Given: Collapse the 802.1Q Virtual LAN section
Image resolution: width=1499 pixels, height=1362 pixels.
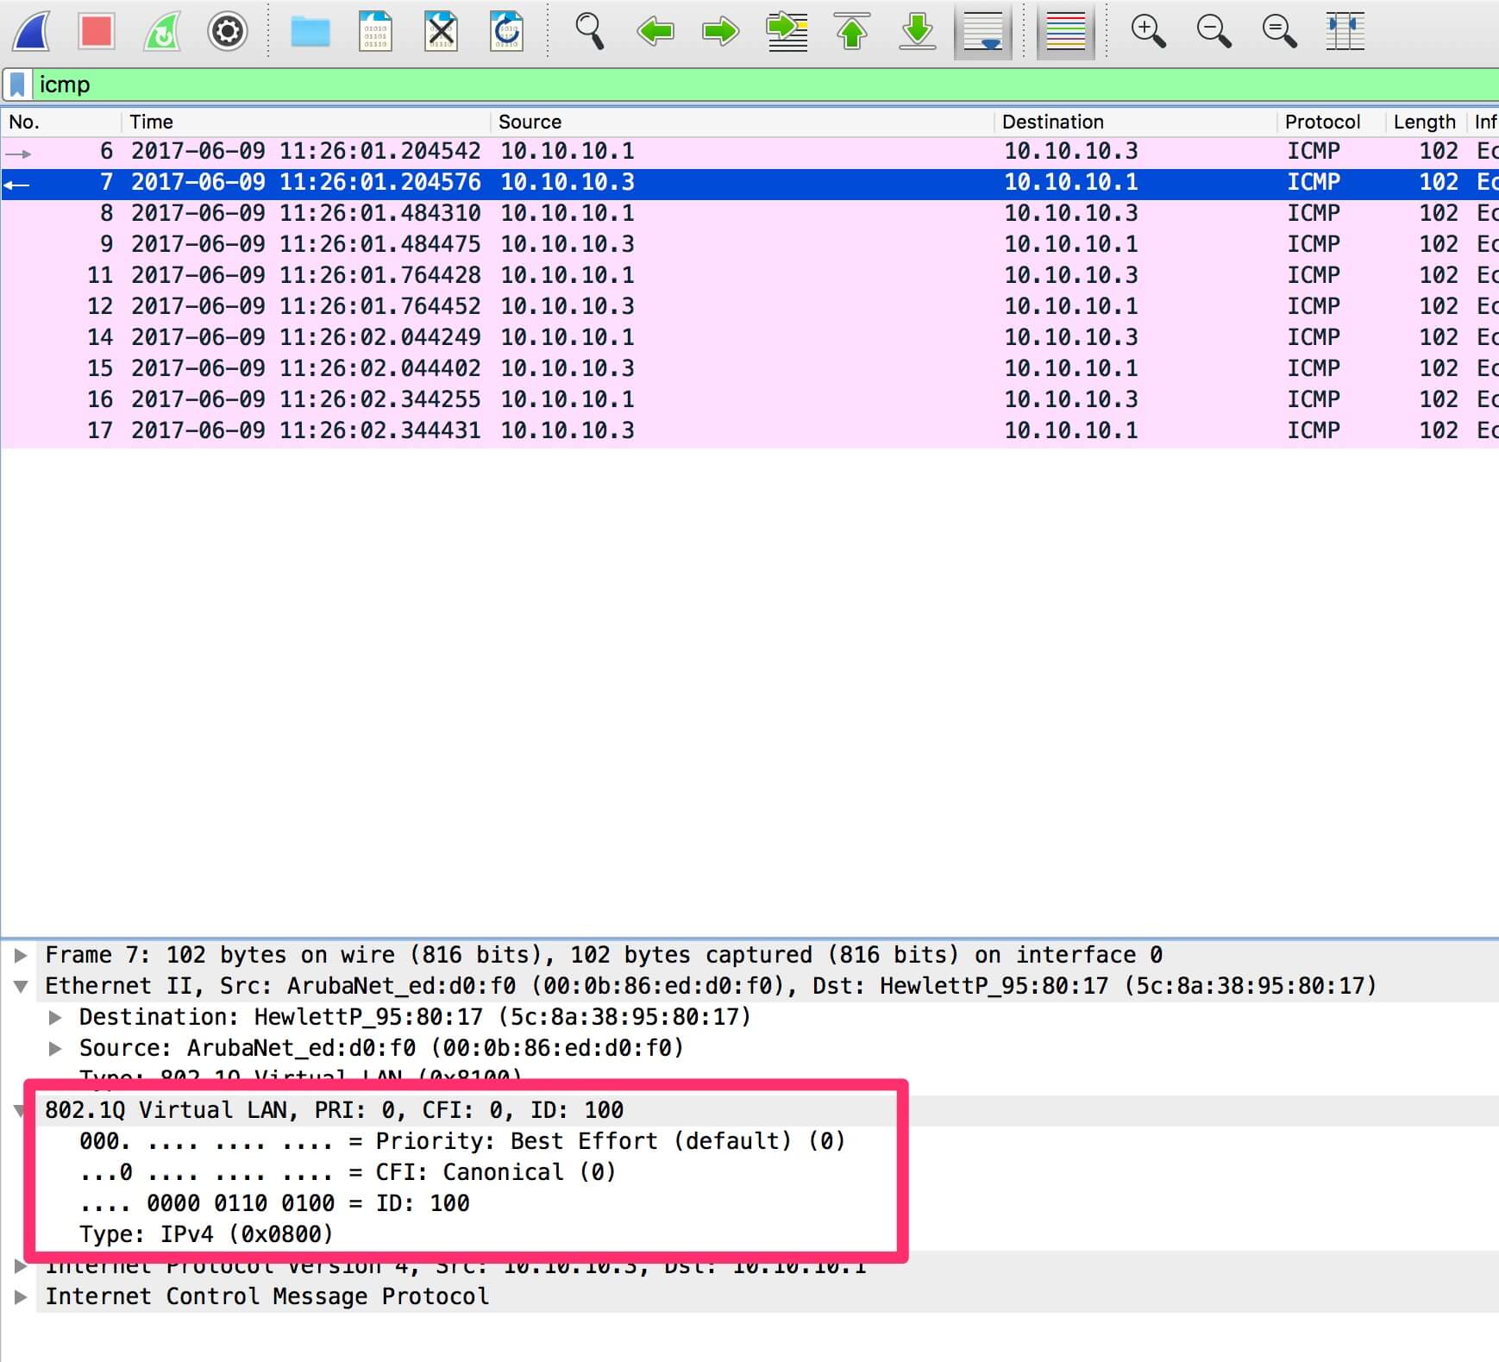Looking at the screenshot, I should (x=21, y=1109).
